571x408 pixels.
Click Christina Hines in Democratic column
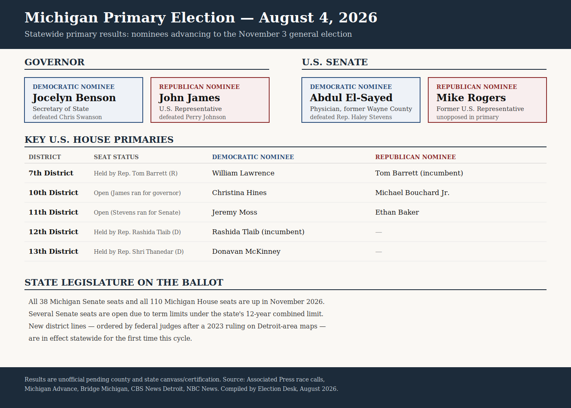(239, 193)
